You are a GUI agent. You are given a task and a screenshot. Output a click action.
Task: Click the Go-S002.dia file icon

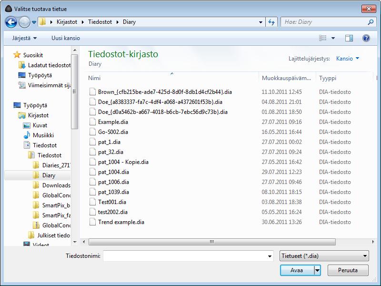tap(92, 132)
